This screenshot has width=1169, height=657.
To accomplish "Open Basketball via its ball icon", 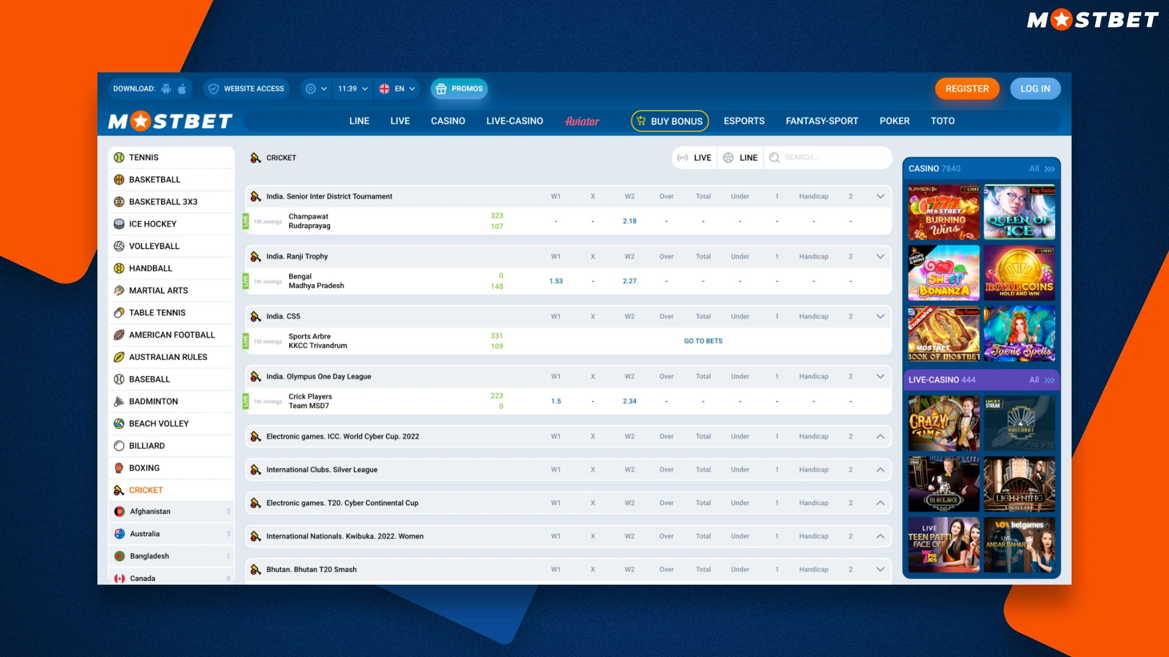I will 119,179.
